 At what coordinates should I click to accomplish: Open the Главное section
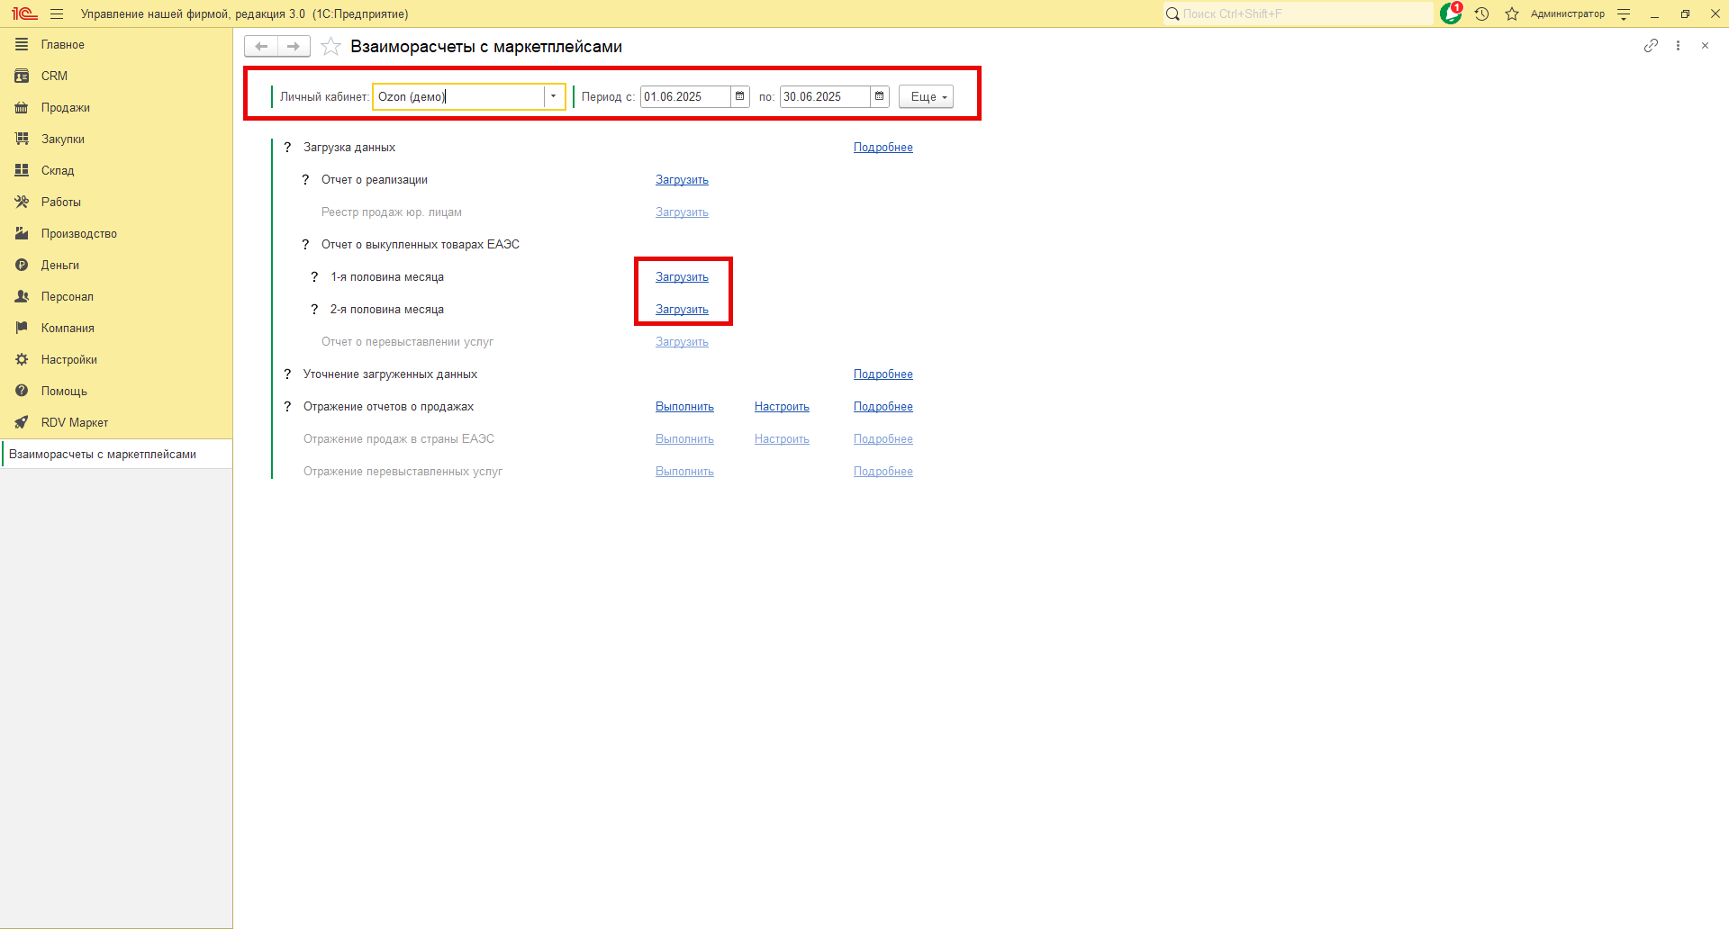click(116, 44)
